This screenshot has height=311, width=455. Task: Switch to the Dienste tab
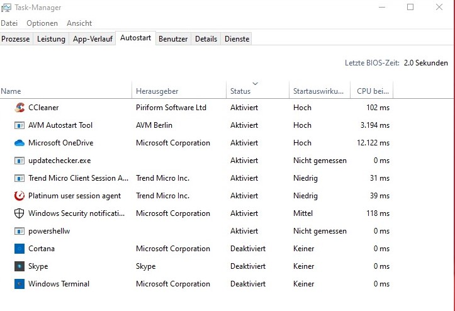point(237,39)
